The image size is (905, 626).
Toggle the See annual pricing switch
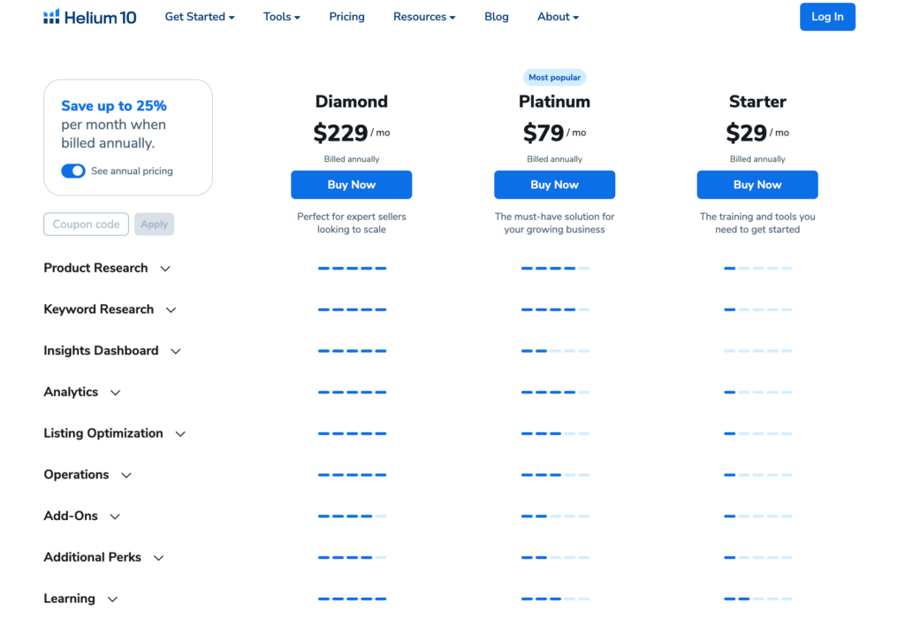click(x=73, y=171)
